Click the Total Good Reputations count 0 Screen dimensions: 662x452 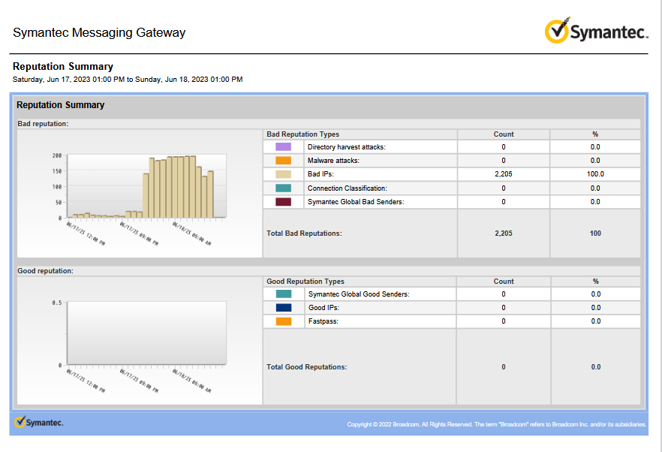point(504,367)
